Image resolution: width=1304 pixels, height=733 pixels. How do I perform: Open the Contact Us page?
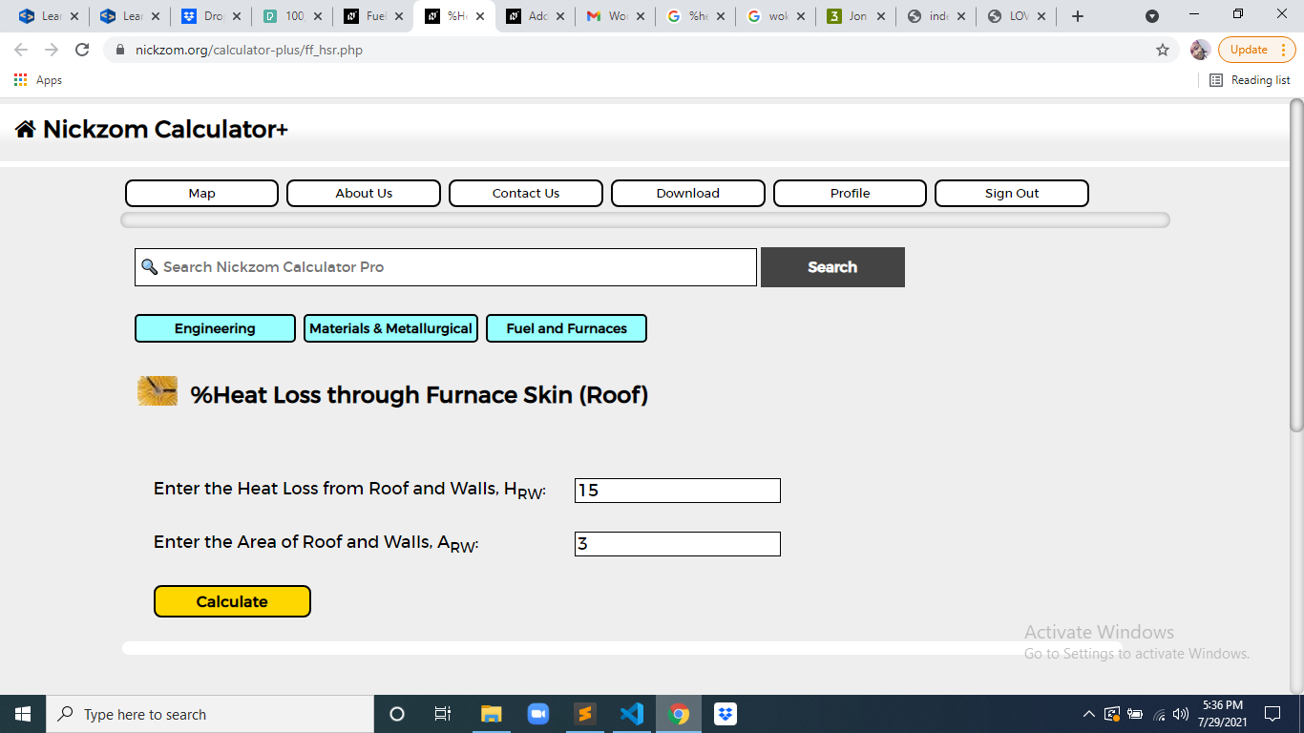pyautogui.click(x=526, y=193)
